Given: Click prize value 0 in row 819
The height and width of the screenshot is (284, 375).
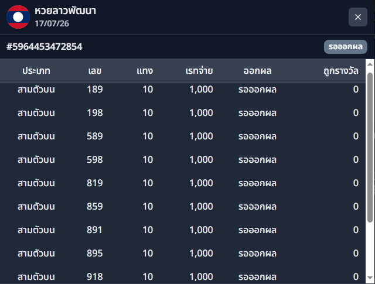Looking at the screenshot, I should (356, 183).
